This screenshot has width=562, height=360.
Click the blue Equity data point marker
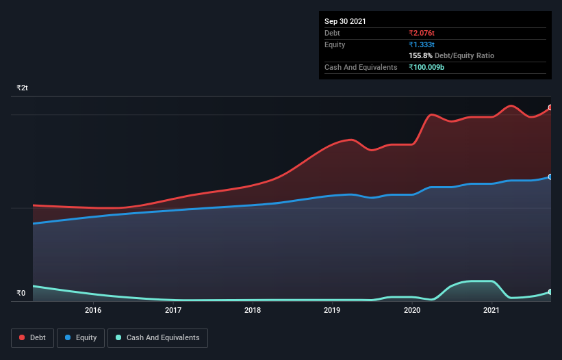[550, 177]
